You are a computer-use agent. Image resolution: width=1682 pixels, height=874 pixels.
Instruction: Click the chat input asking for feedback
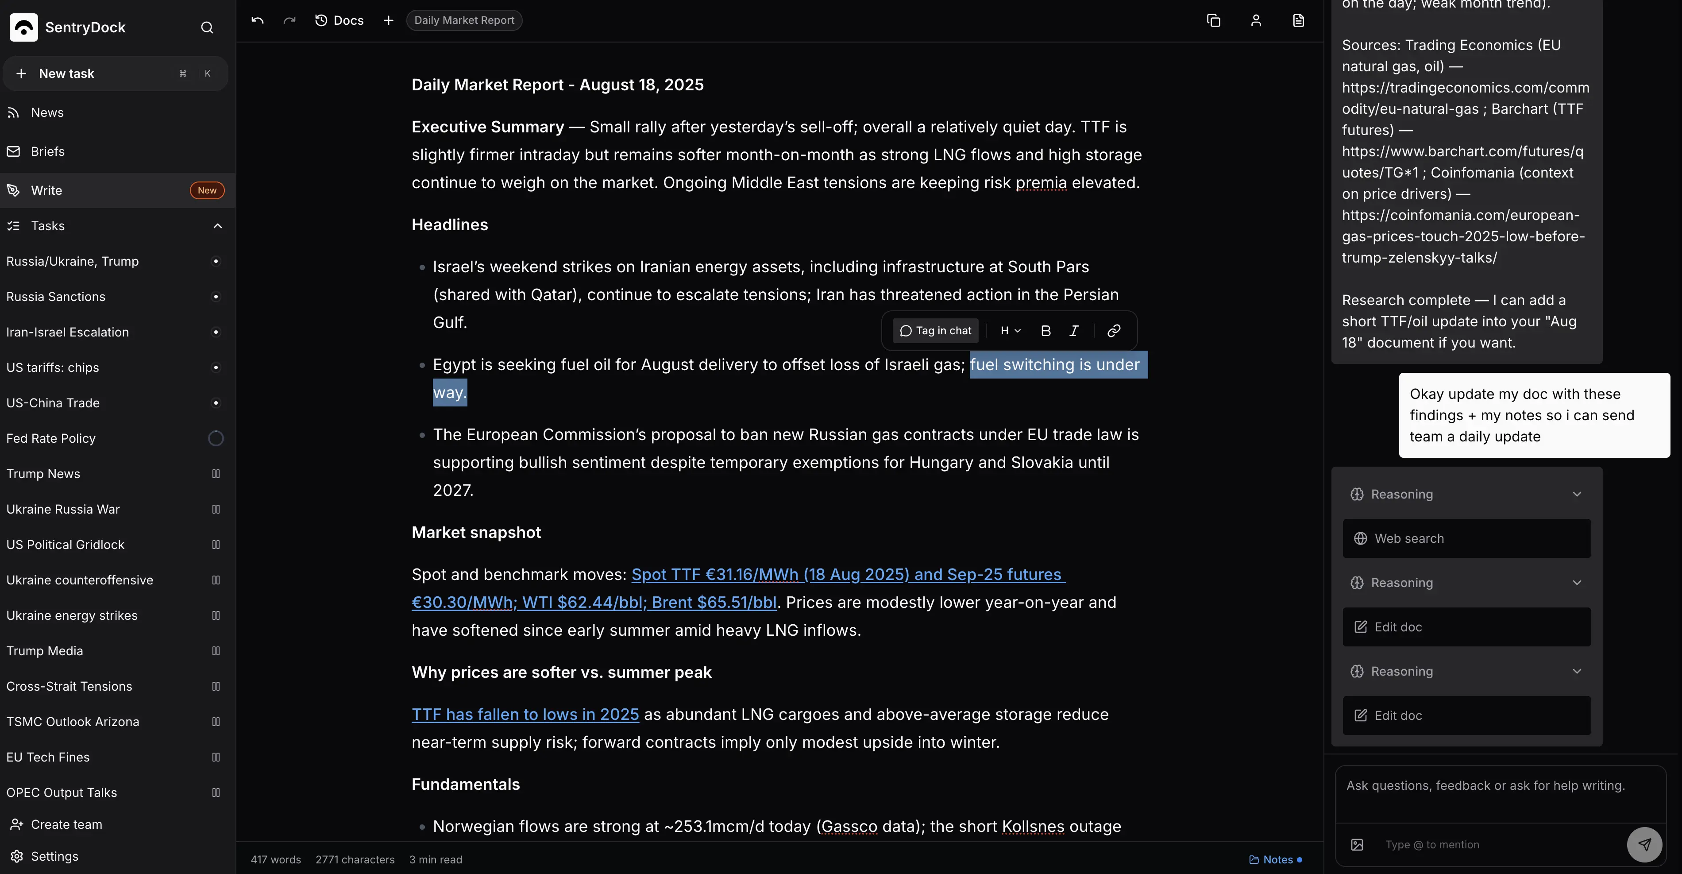(1485, 786)
